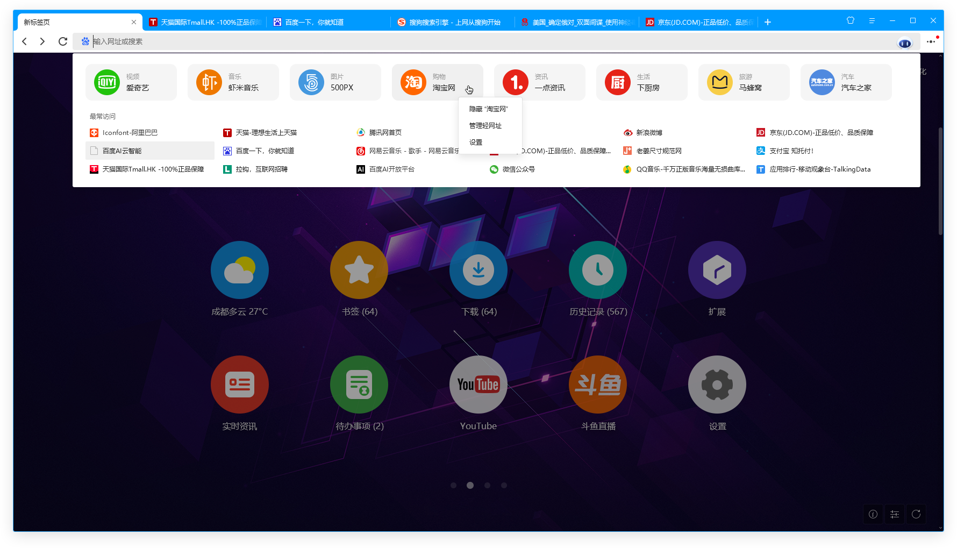Switch to the 京东(JD.COM) tab
Screen dimensions: 957x548
click(699, 22)
